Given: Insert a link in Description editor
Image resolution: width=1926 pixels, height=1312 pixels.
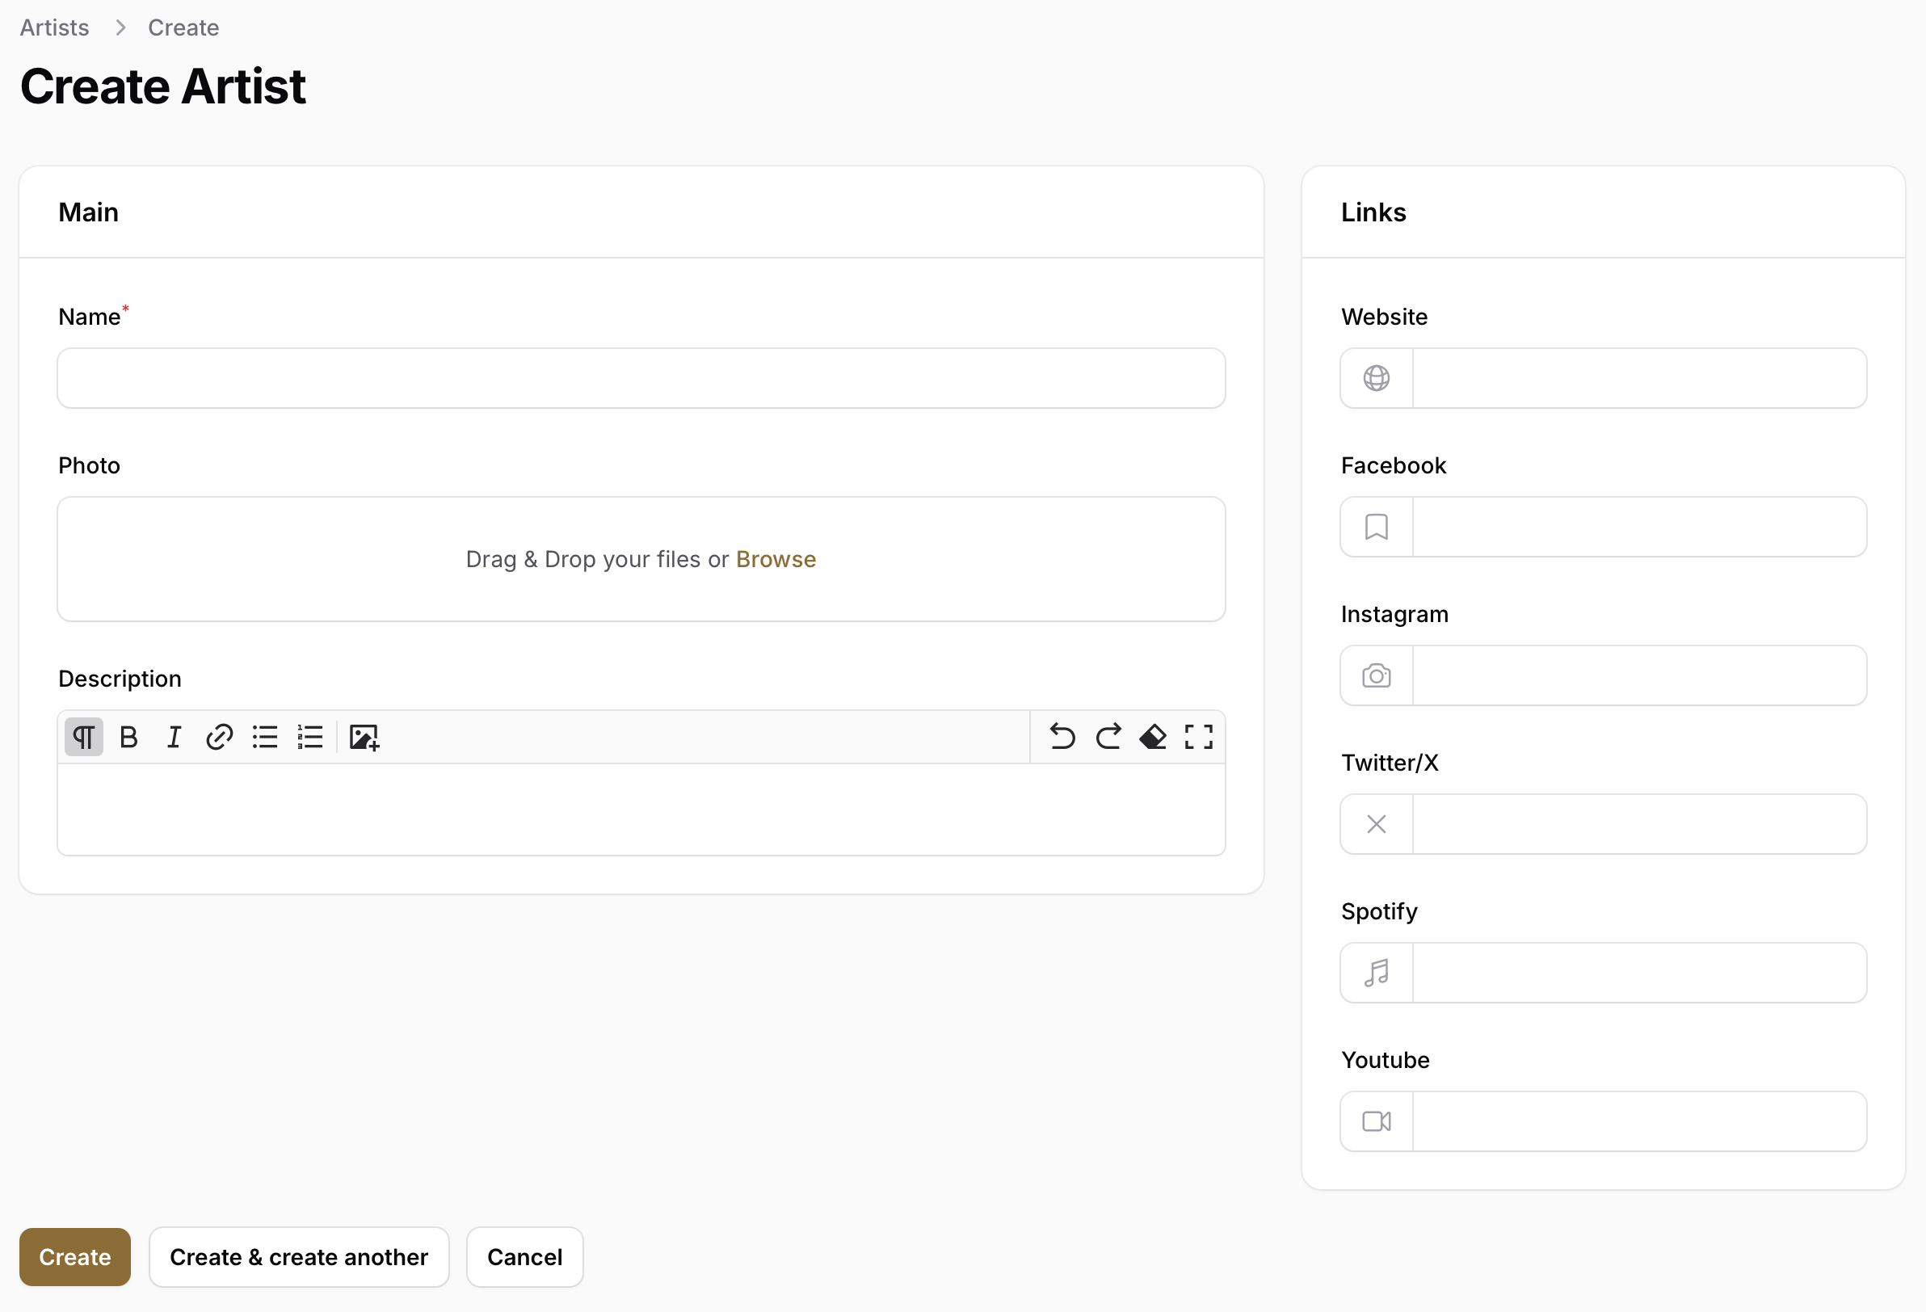Looking at the screenshot, I should click(220, 737).
